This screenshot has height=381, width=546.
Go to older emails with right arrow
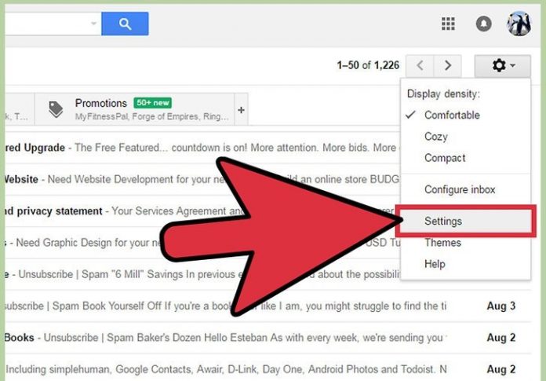click(448, 65)
